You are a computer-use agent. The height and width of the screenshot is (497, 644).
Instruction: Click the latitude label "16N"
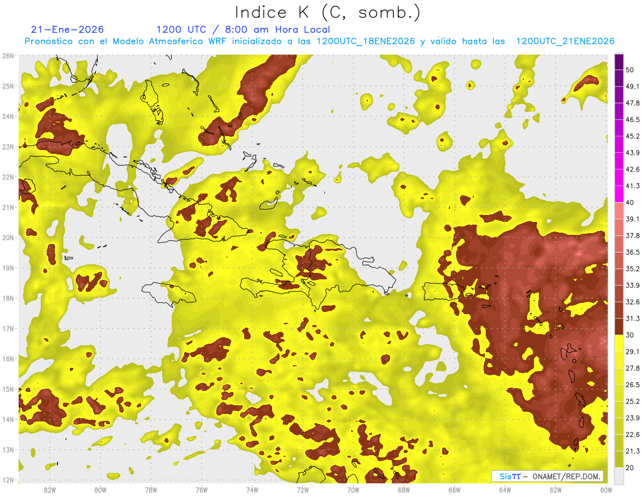point(8,359)
